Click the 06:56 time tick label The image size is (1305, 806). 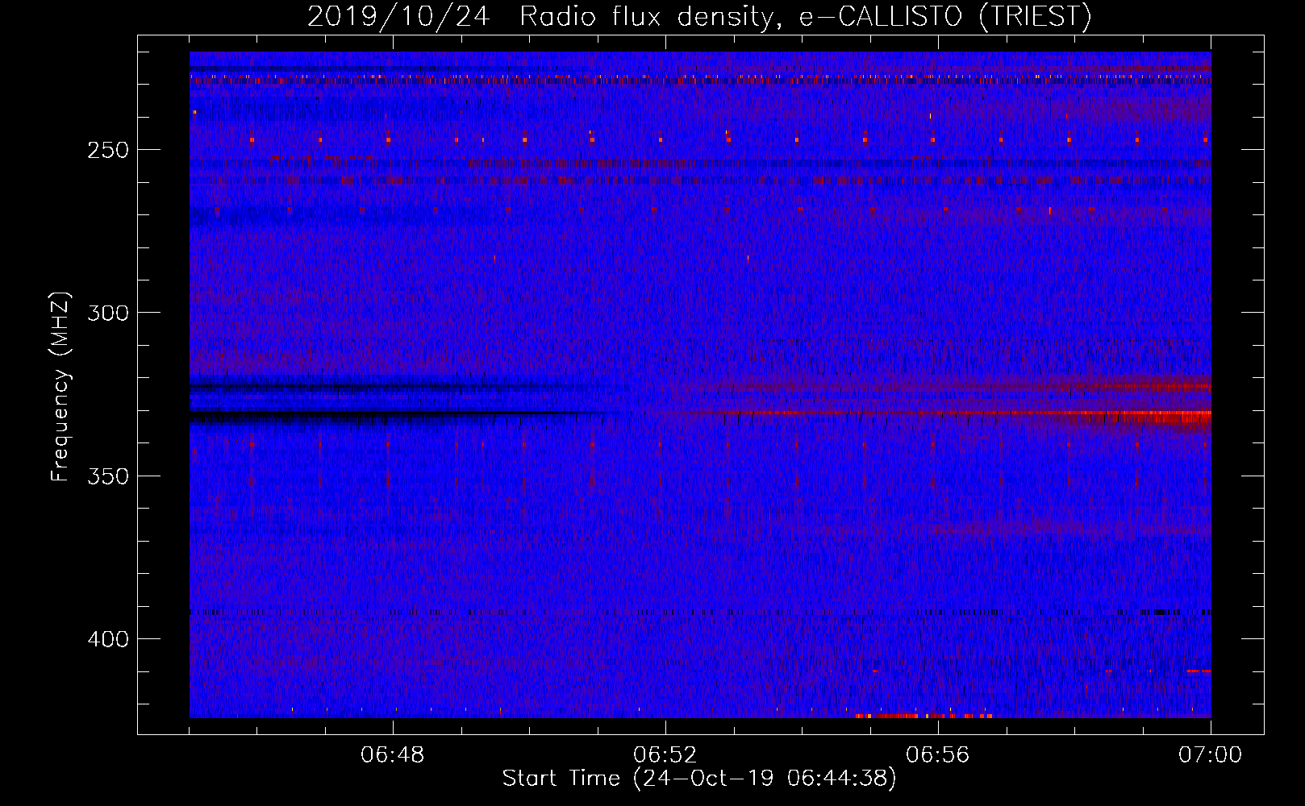[x=938, y=755]
